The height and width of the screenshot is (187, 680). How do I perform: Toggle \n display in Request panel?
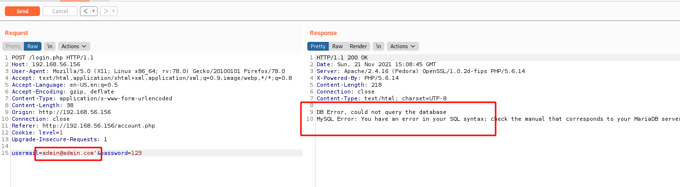(49, 46)
